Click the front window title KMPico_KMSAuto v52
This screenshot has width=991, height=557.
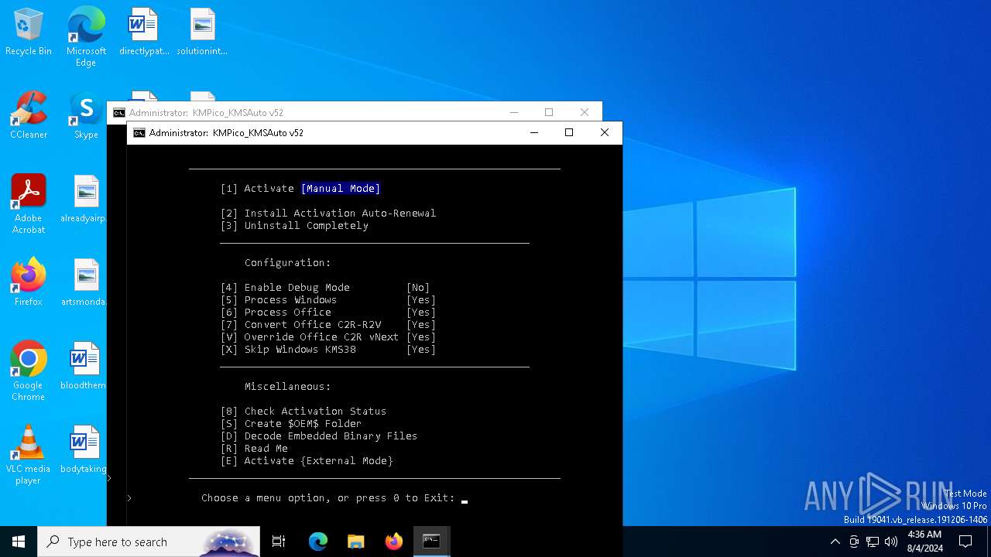pyautogui.click(x=258, y=133)
